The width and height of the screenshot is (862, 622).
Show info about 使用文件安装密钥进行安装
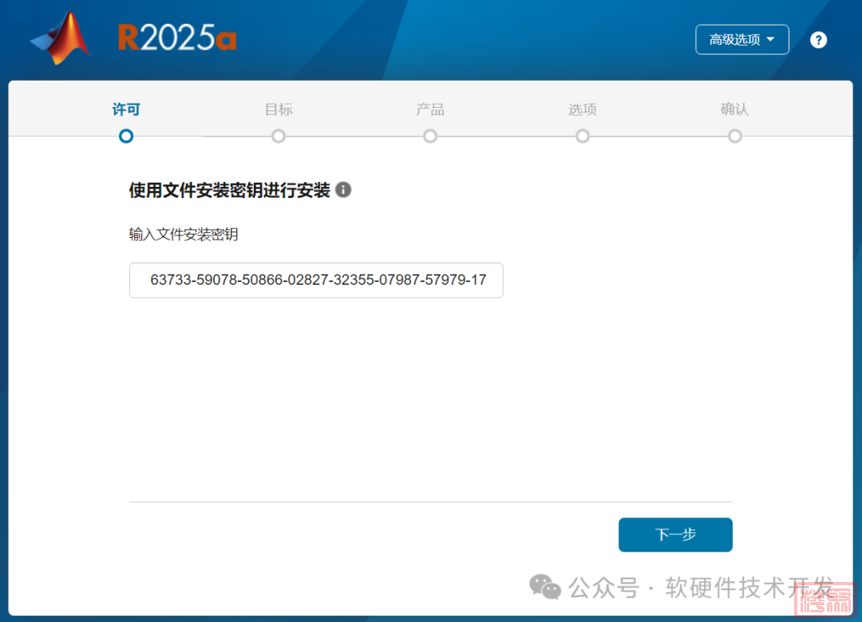point(343,190)
